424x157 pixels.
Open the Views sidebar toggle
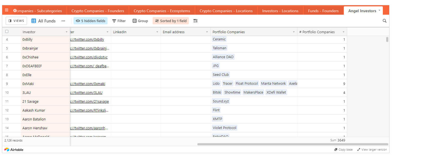point(16,21)
